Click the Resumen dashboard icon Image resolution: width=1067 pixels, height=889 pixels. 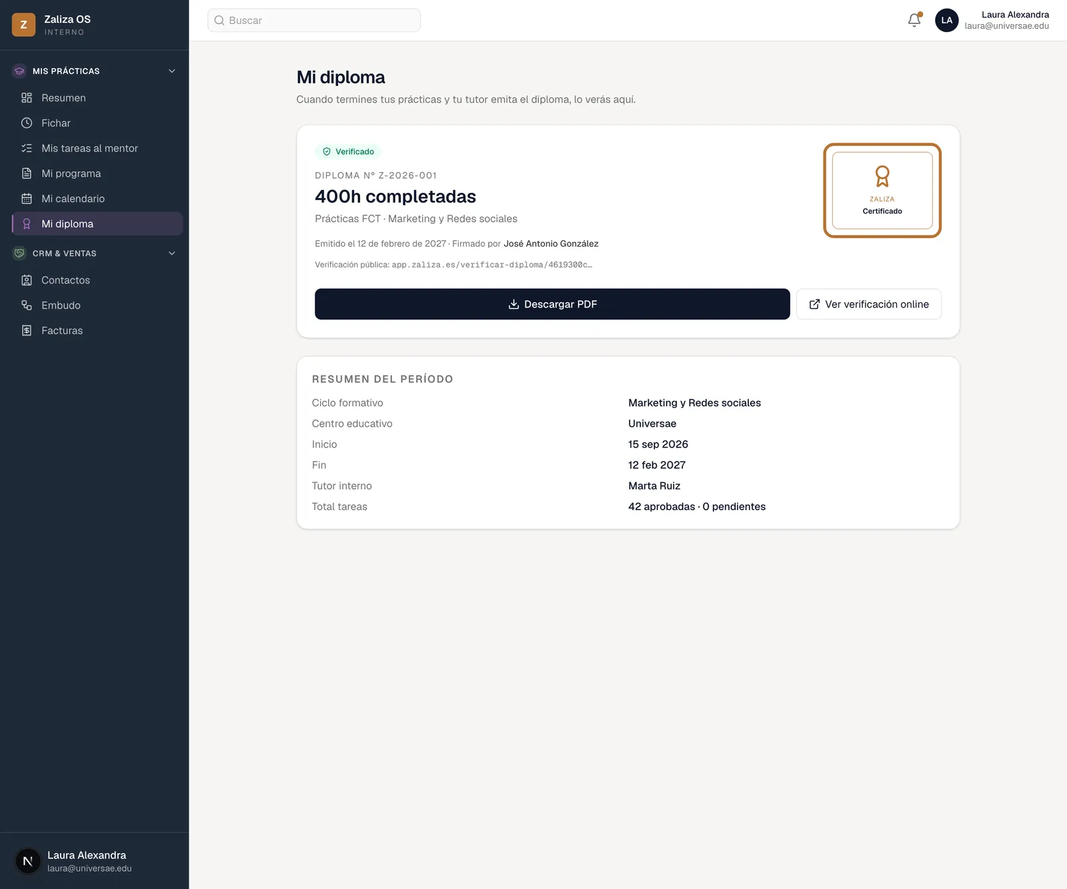[27, 98]
